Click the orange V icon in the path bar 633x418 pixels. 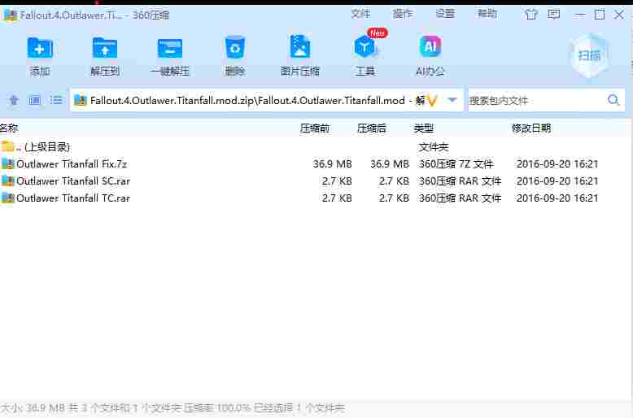point(432,100)
